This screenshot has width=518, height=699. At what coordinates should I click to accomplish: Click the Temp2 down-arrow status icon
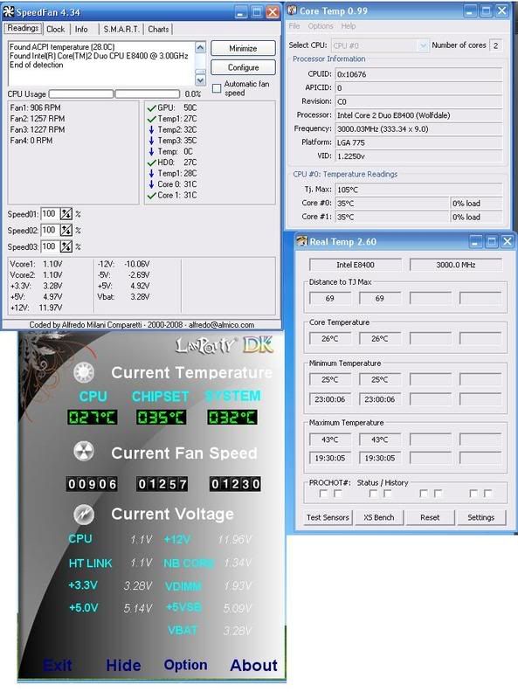[152, 129]
